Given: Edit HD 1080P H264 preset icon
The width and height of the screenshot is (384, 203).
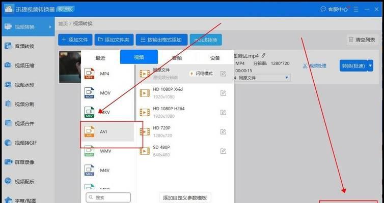Looking at the screenshot, I should click(x=223, y=112).
